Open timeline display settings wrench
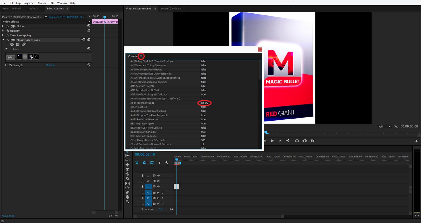The image size is (421, 223). pos(167,163)
